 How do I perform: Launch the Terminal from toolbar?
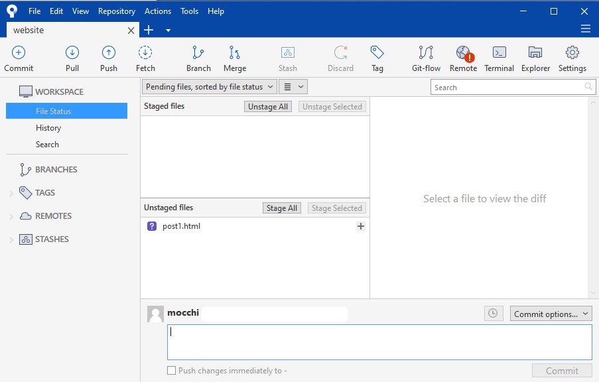pyautogui.click(x=499, y=58)
